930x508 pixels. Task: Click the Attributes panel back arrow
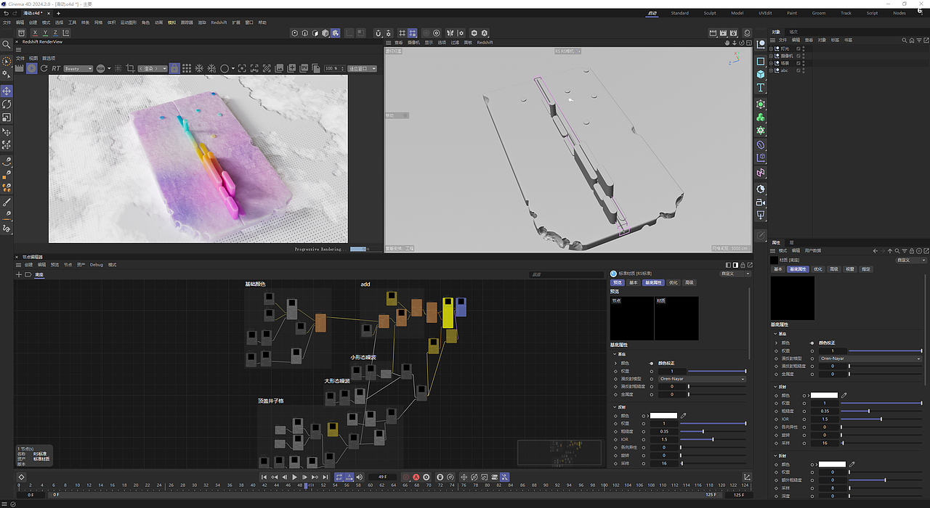tap(875, 250)
